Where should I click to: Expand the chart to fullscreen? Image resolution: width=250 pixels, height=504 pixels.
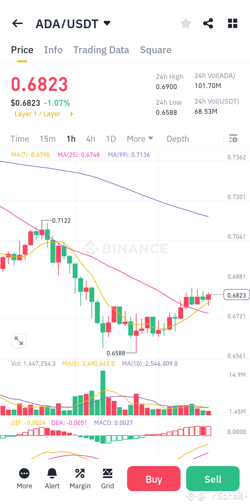point(19,340)
